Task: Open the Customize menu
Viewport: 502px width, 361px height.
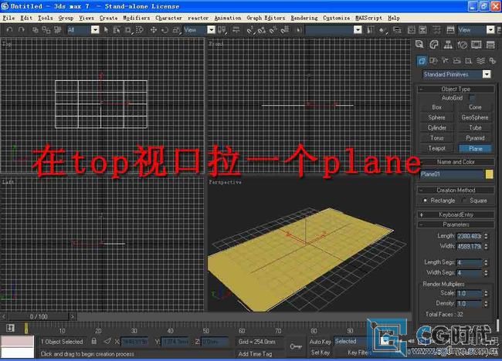Action: pos(336,18)
